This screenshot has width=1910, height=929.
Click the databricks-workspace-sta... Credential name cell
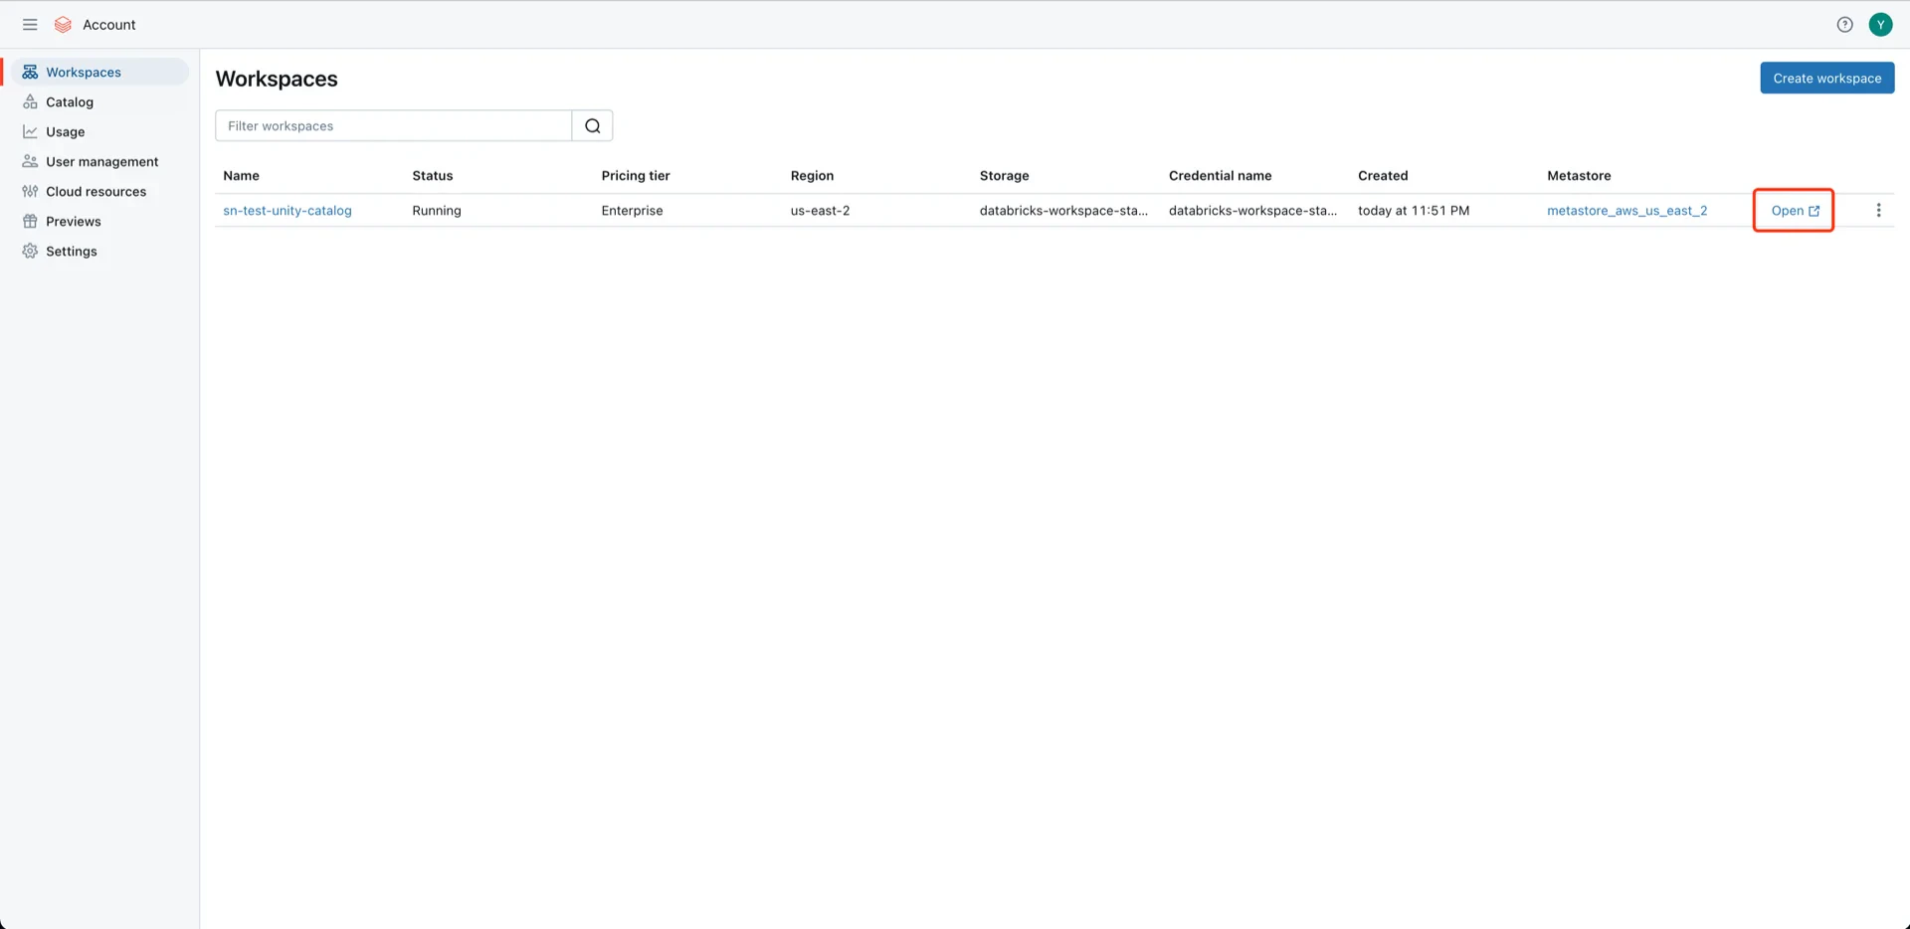(1252, 210)
